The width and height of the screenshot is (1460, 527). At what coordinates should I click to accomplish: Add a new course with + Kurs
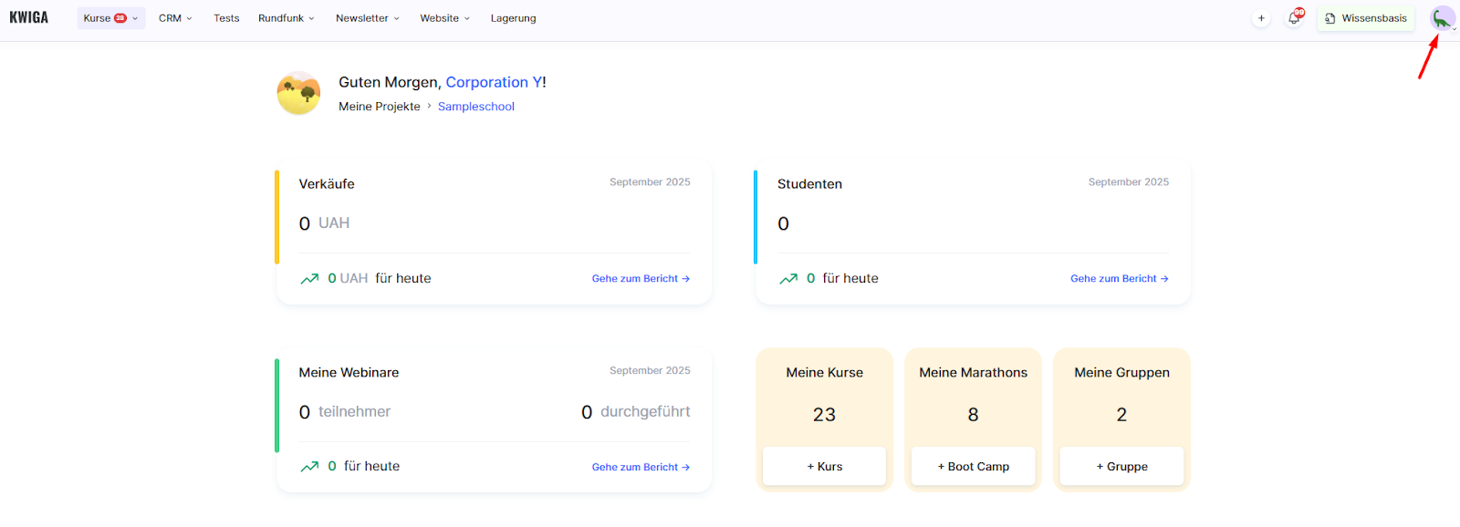coord(824,467)
